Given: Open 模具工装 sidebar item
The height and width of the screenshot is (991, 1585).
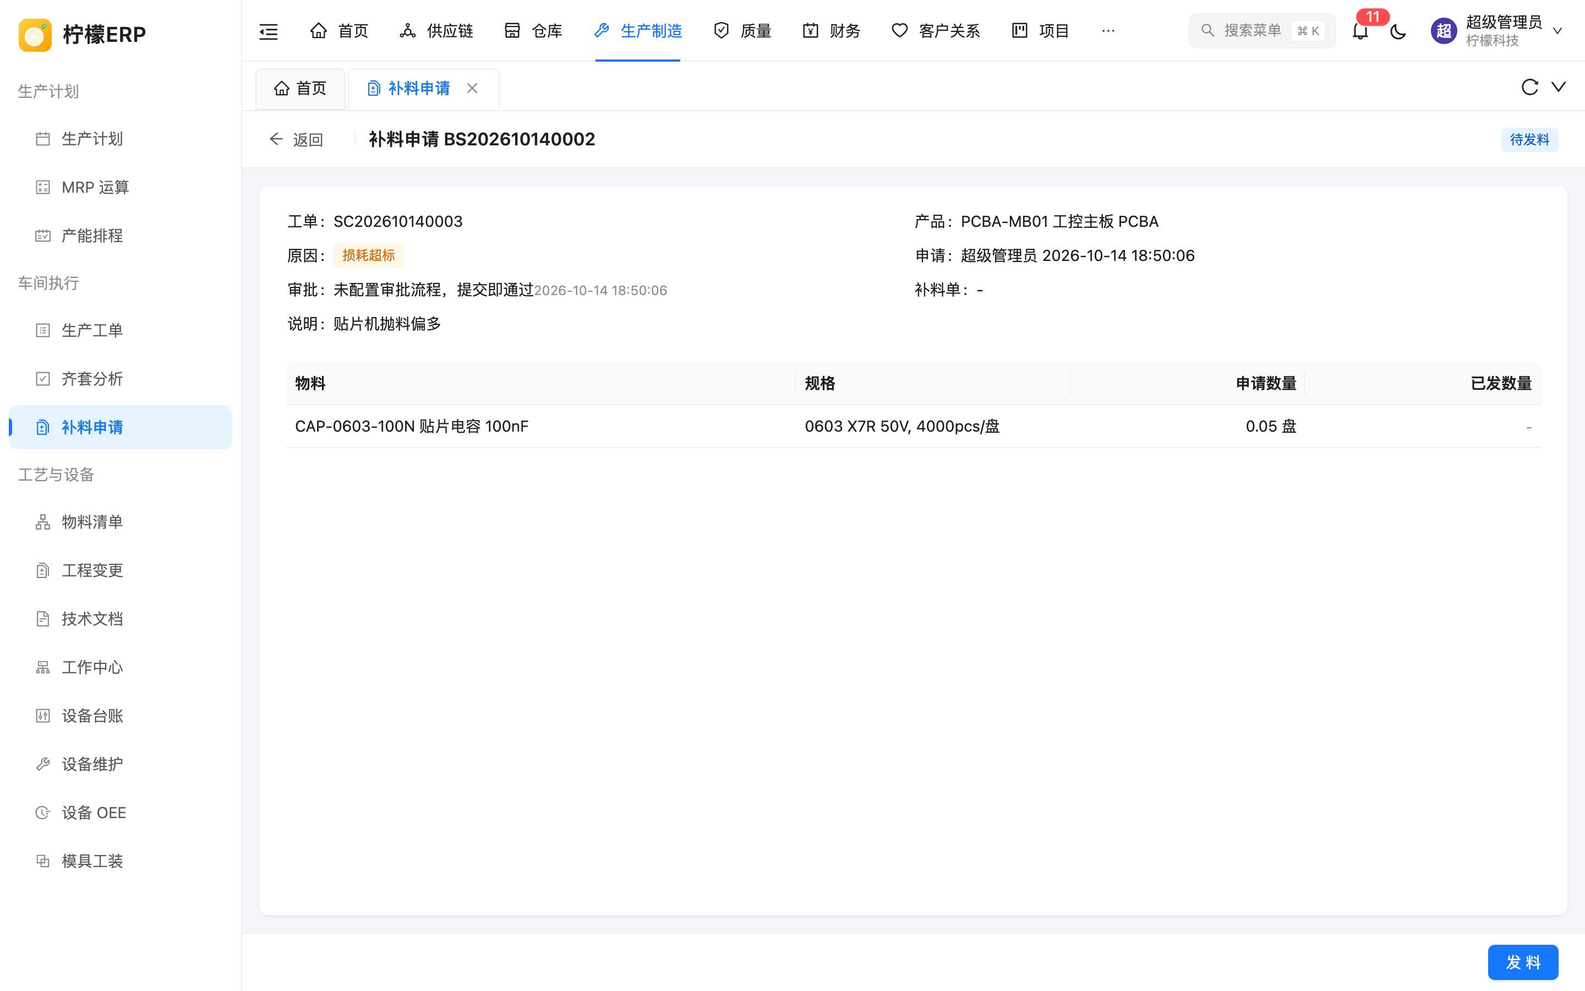Looking at the screenshot, I should coord(121,861).
